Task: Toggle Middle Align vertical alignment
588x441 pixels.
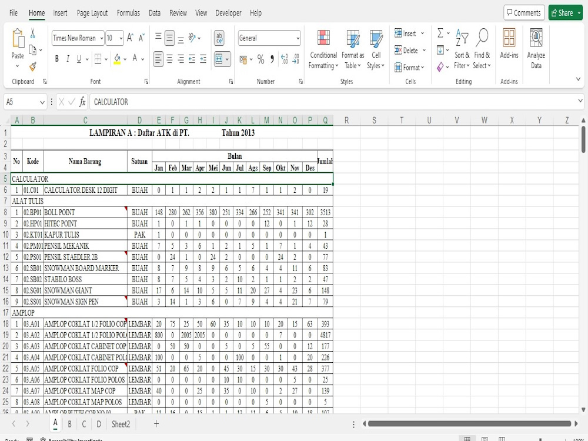Action: tap(169, 38)
